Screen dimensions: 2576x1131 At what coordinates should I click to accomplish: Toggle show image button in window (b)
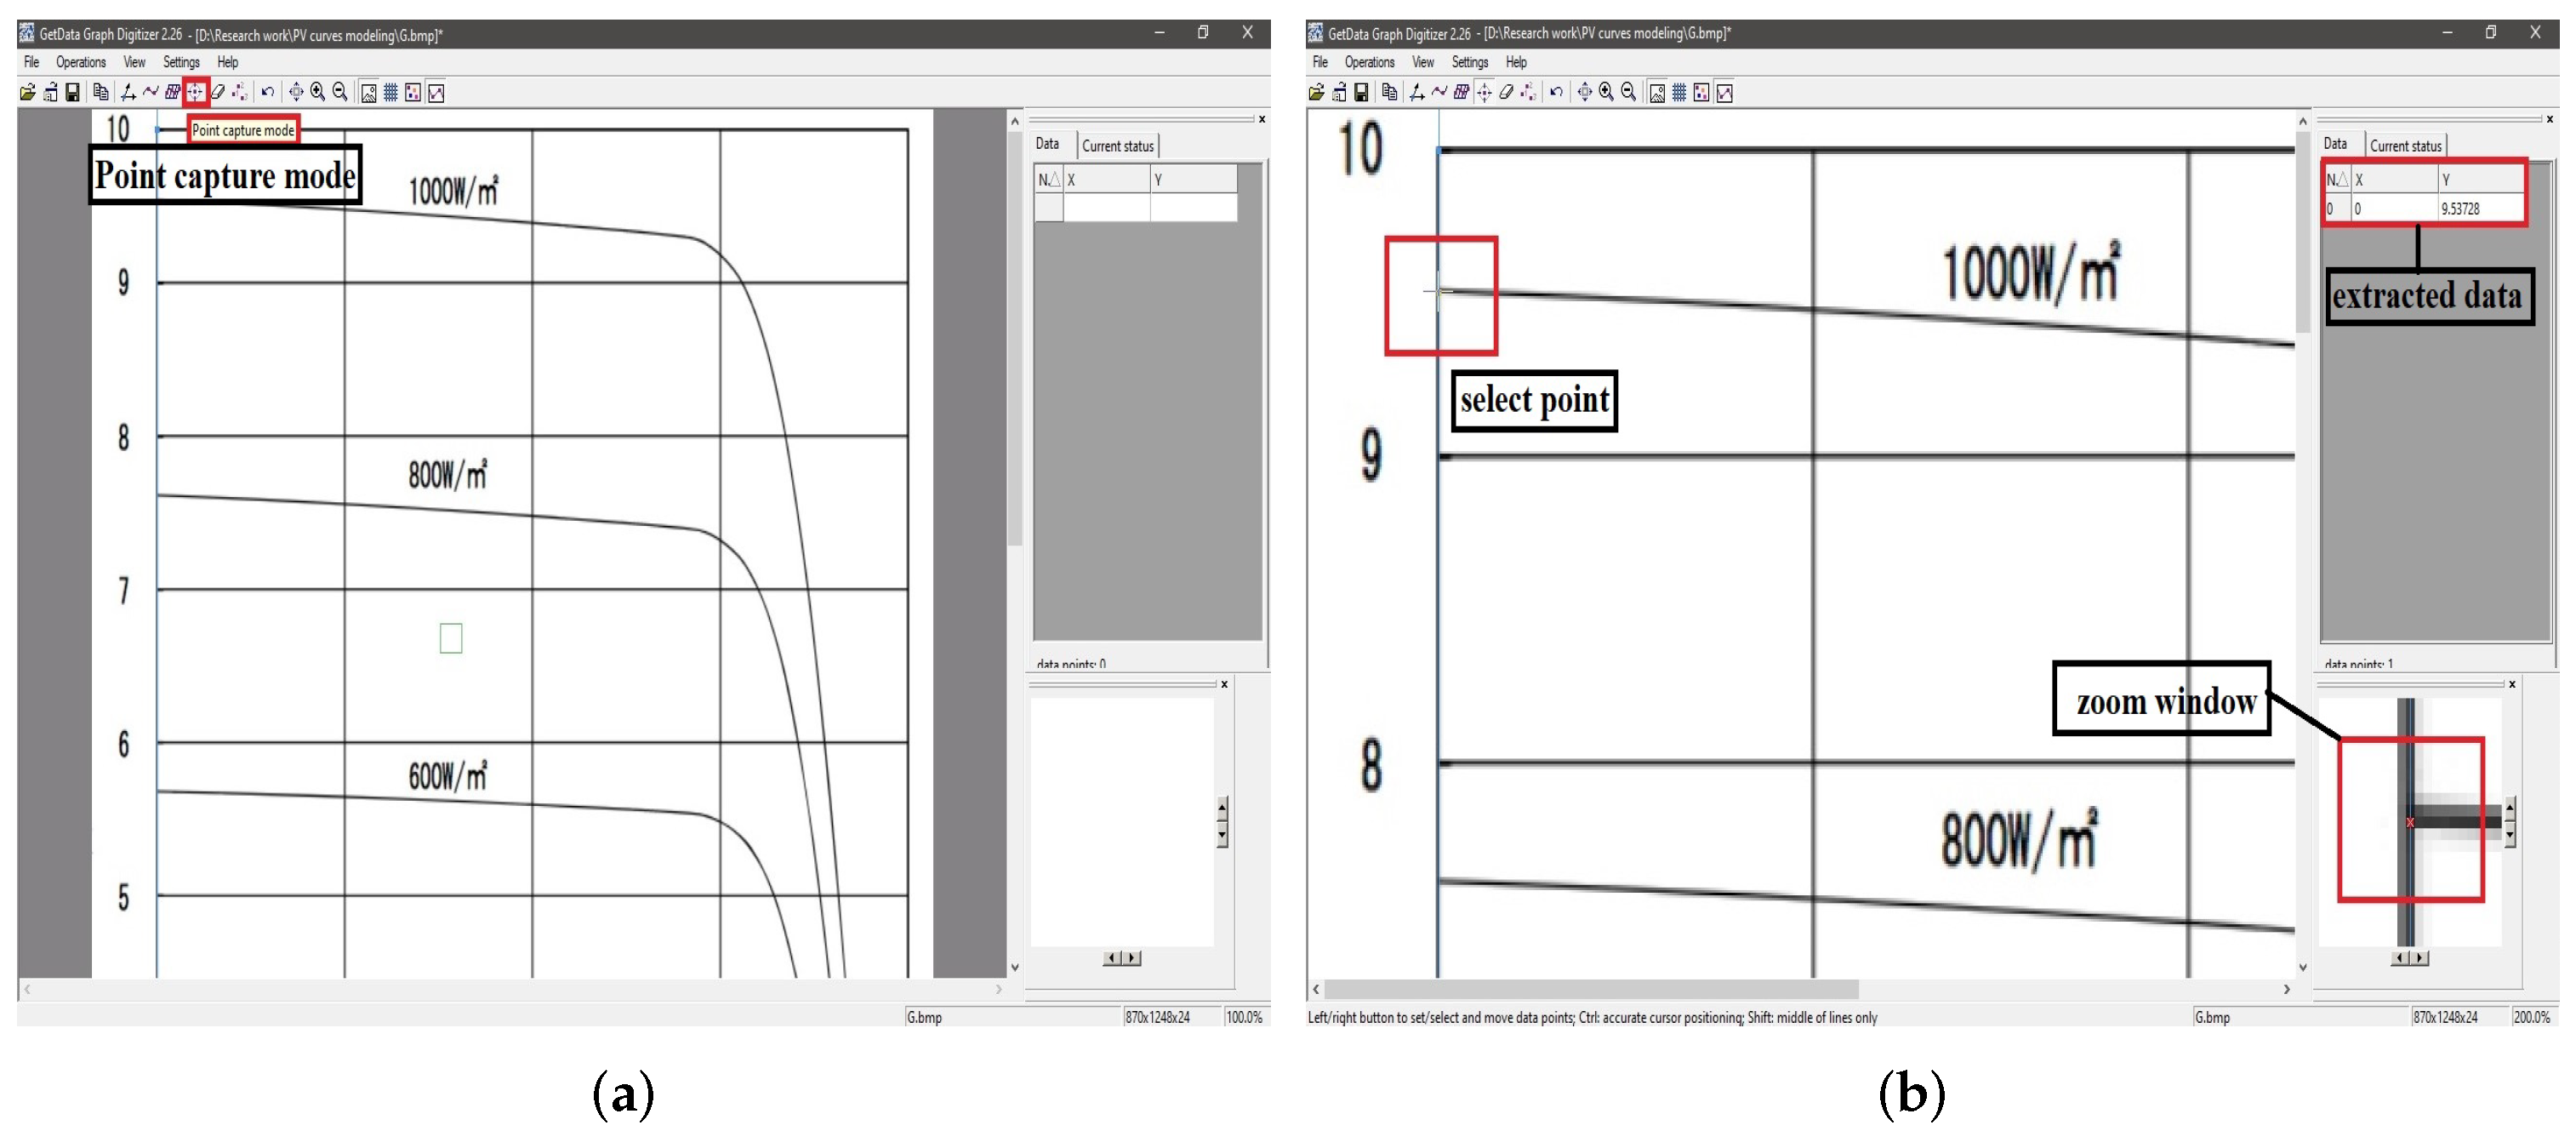[1657, 92]
